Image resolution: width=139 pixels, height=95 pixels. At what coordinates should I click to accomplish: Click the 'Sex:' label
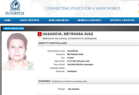[63, 58]
